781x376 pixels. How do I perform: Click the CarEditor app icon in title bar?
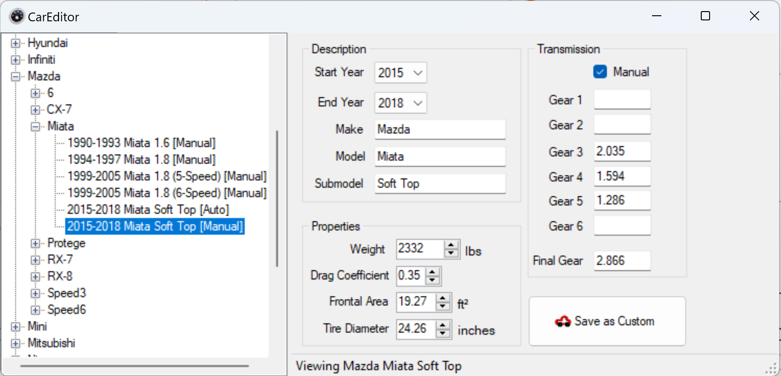coord(17,16)
